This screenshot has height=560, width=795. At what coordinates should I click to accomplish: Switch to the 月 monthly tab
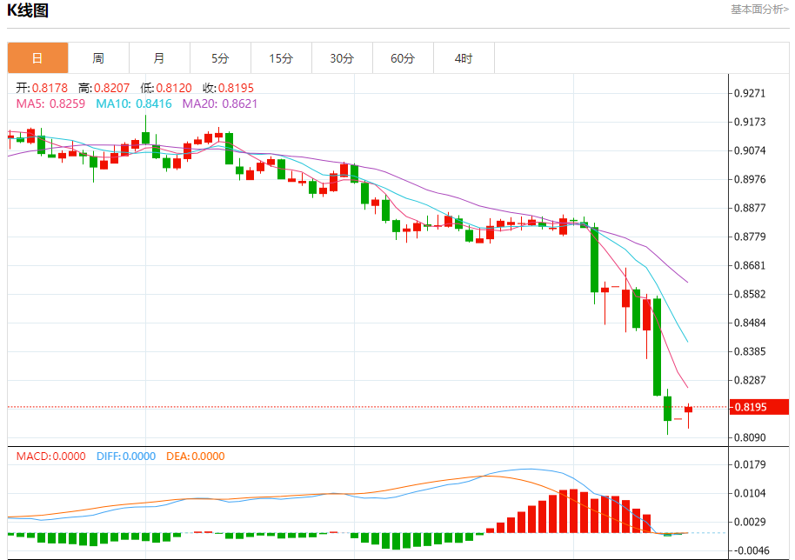159,58
